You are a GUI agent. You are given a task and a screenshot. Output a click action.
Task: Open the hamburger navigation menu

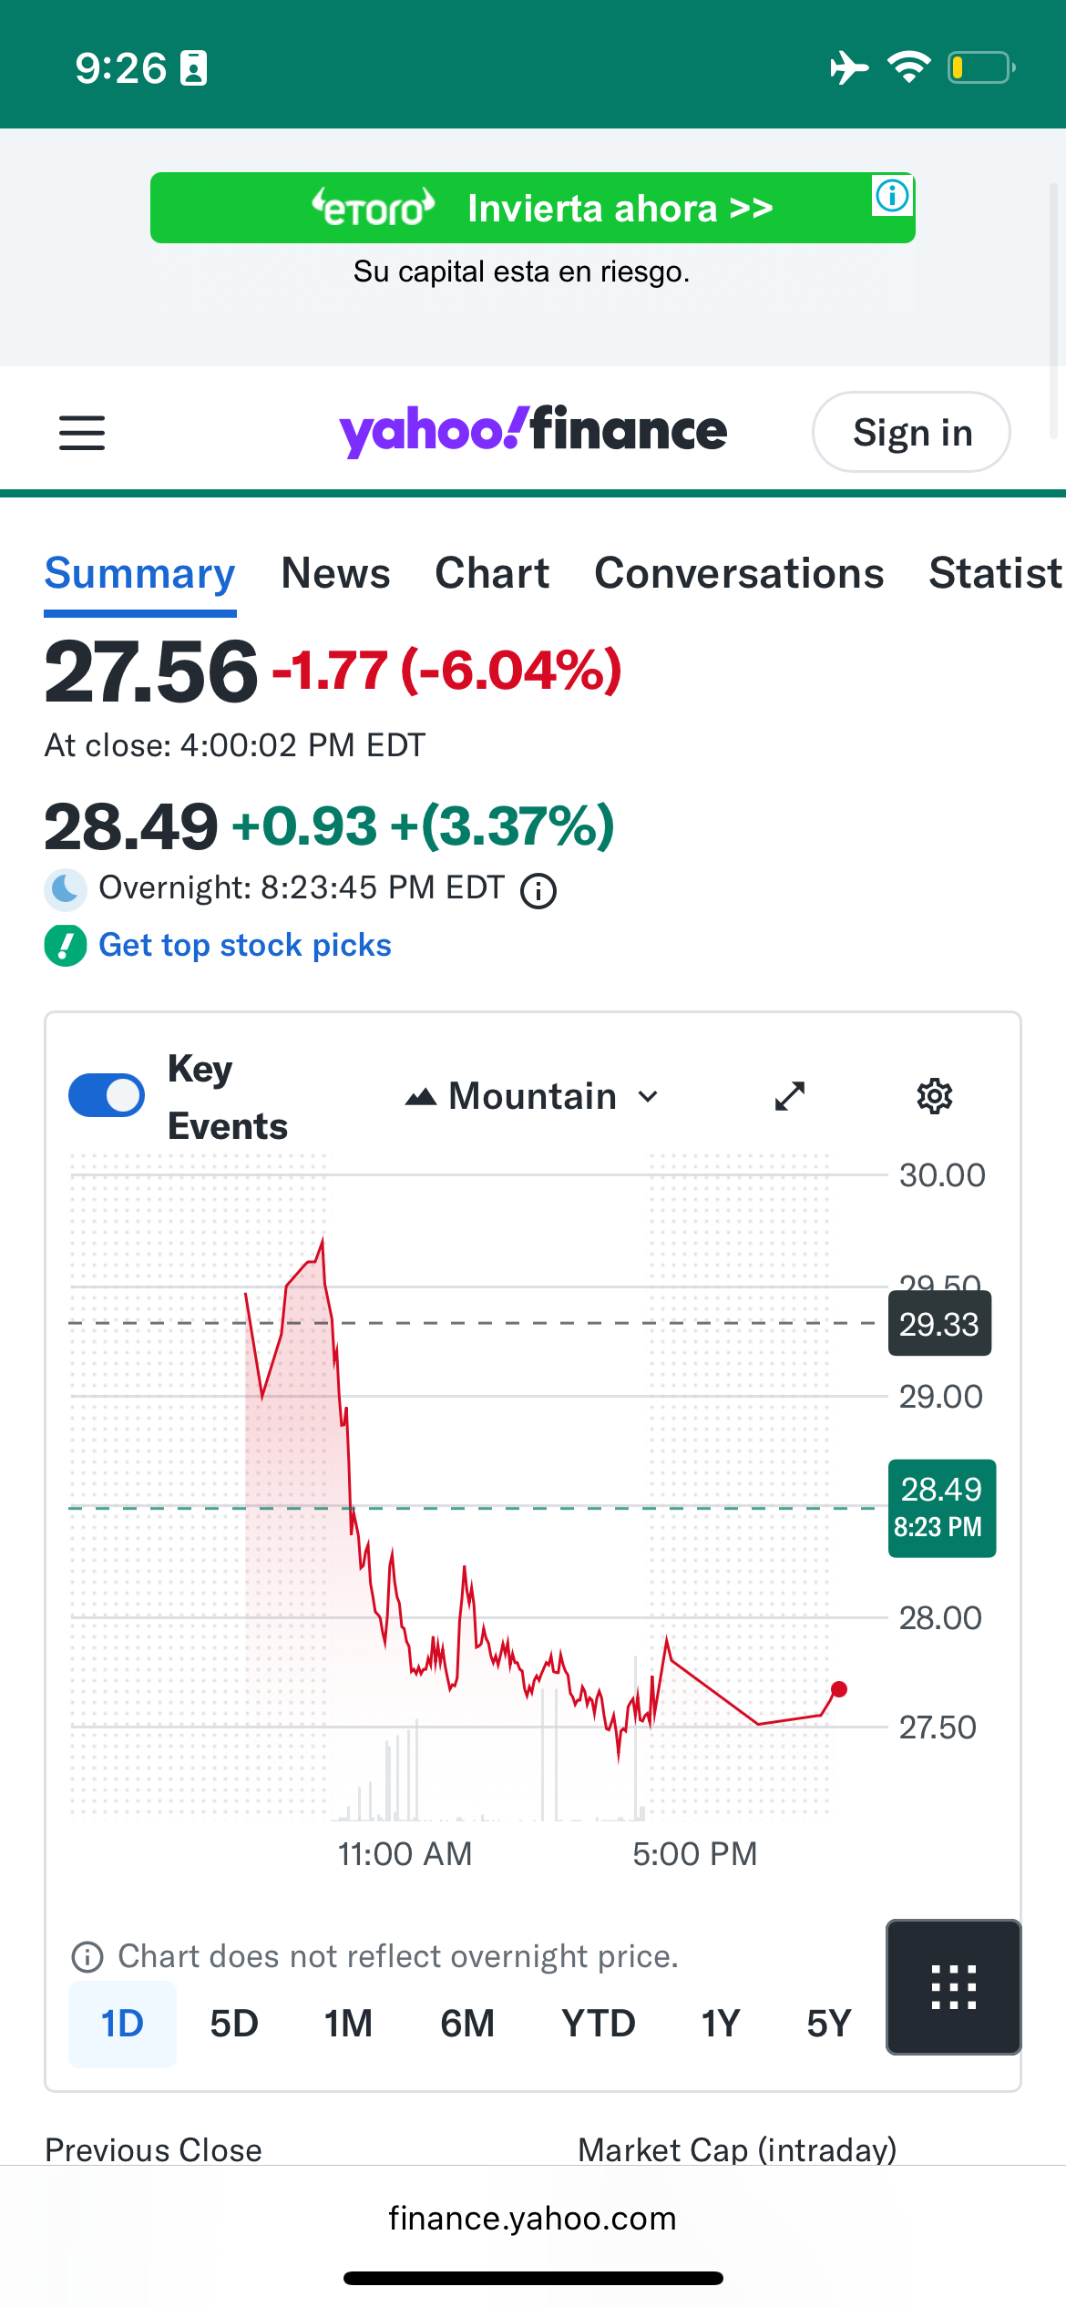pyautogui.click(x=82, y=433)
